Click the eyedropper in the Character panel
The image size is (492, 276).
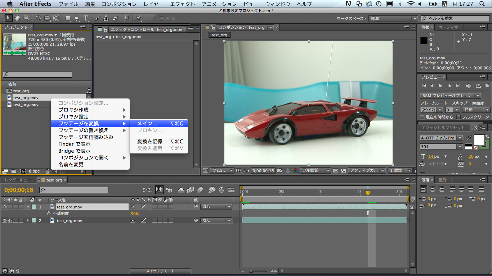click(x=469, y=138)
